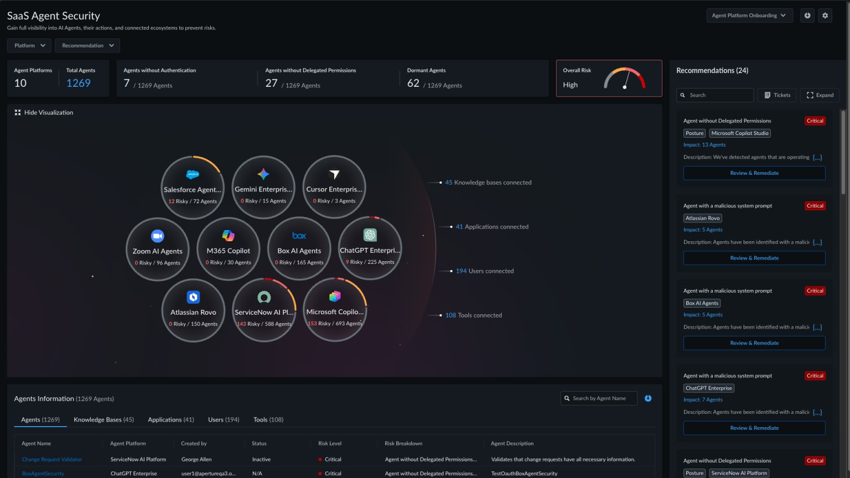Review & Remediate the Box AI Agents issue
Image resolution: width=850 pixels, height=478 pixels.
754,343
